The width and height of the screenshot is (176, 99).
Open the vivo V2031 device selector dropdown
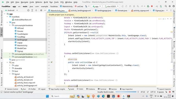tap(111, 6)
